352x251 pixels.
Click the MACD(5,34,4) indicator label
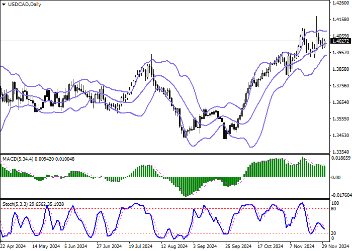click(x=18, y=159)
